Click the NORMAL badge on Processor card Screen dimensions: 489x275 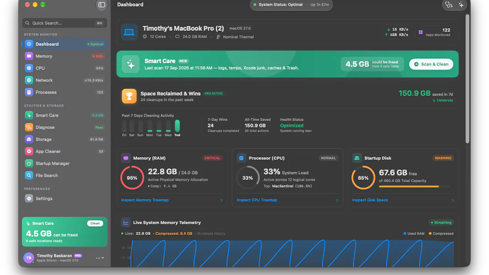pos(328,158)
